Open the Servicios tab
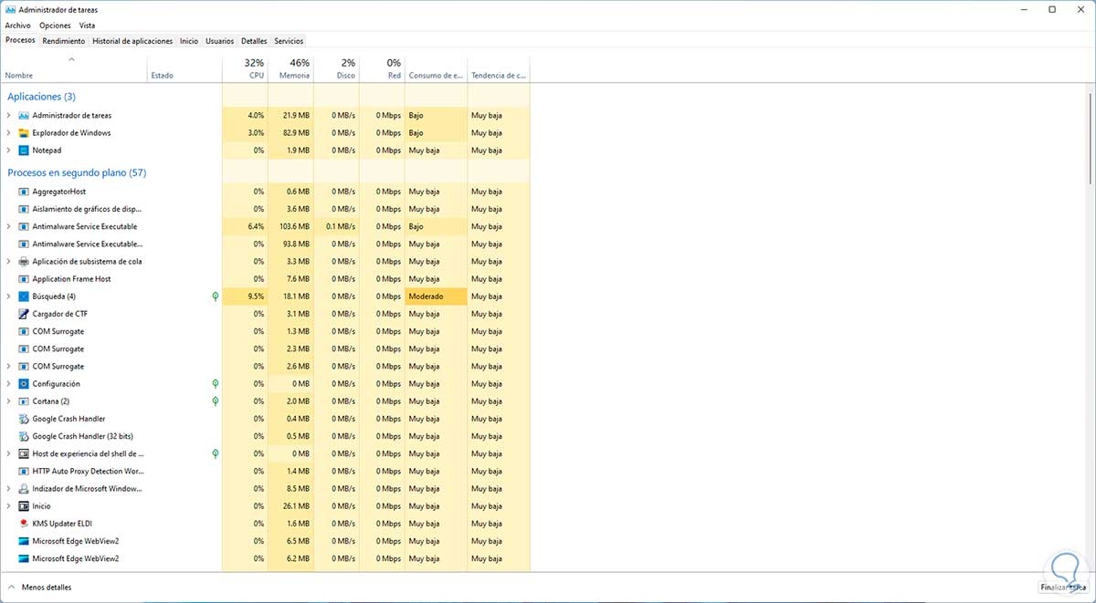1096x603 pixels. pyautogui.click(x=289, y=41)
